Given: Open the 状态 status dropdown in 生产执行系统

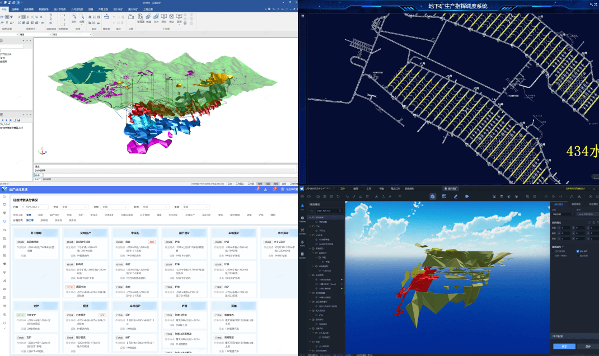Looking at the screenshot, I should (x=155, y=207).
